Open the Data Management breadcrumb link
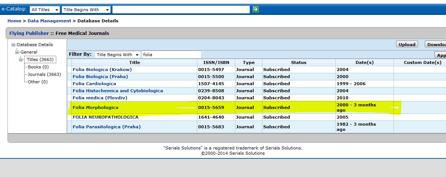 49,21
